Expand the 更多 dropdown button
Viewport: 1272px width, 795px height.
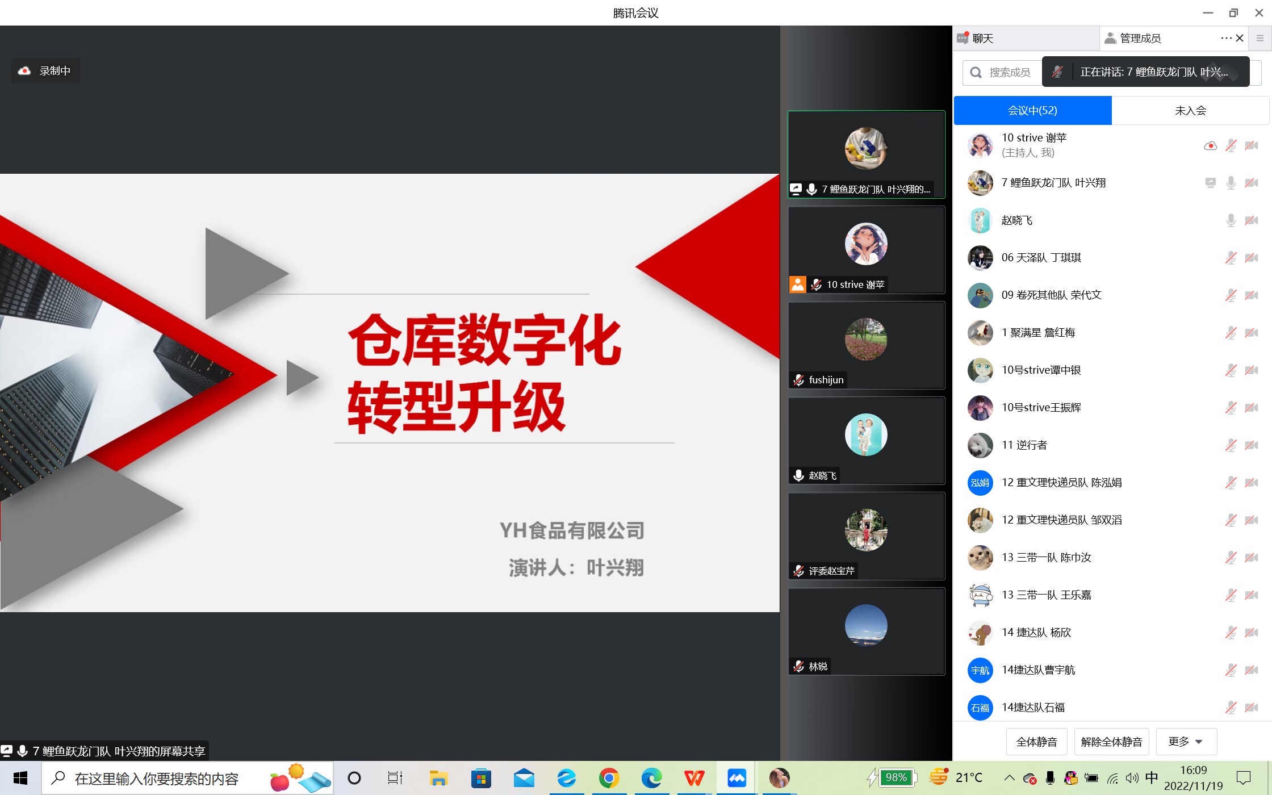[x=1186, y=742]
